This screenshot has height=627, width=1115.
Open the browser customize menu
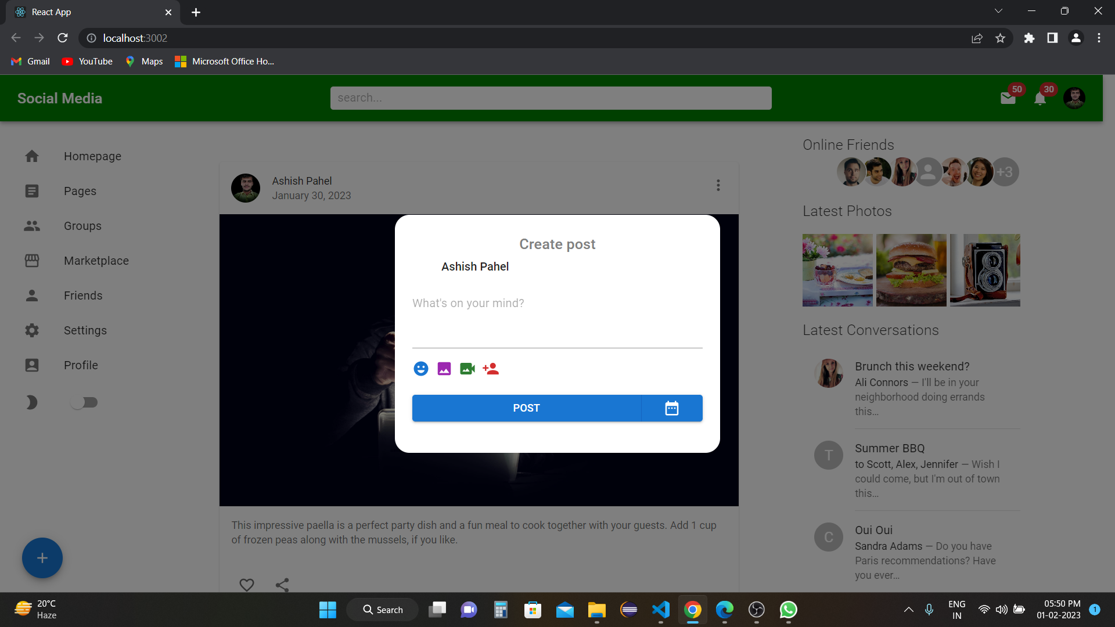click(x=1099, y=38)
